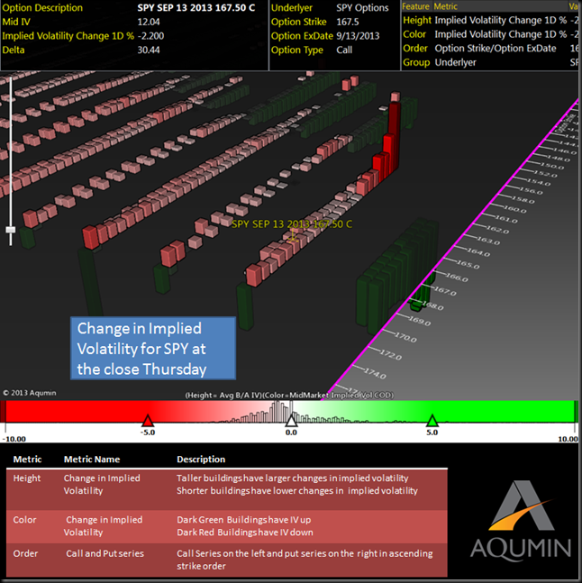Click the tall dark red building
The width and height of the screenshot is (582, 583).
pyautogui.click(x=394, y=136)
